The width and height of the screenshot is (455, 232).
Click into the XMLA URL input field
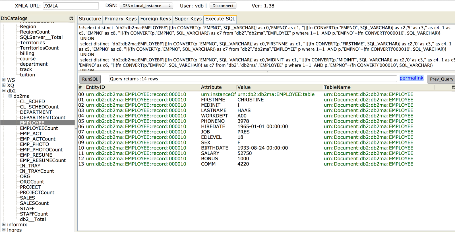pyautogui.click(x=71, y=6)
